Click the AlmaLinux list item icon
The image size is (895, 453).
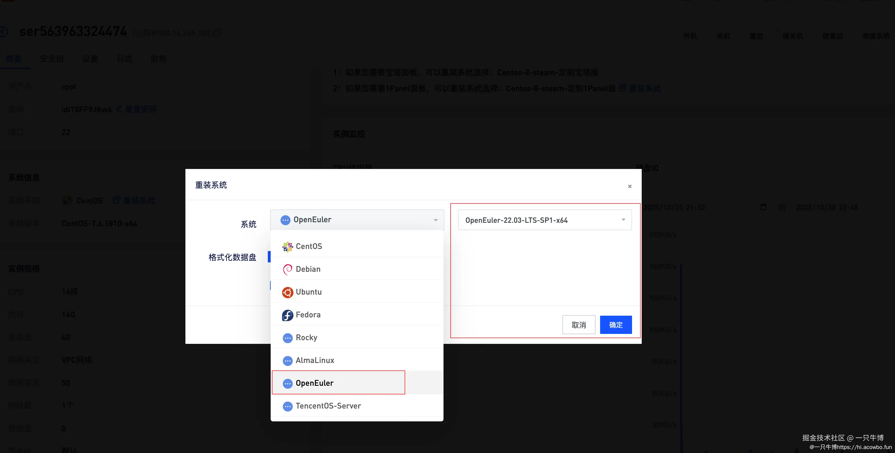[x=287, y=361]
